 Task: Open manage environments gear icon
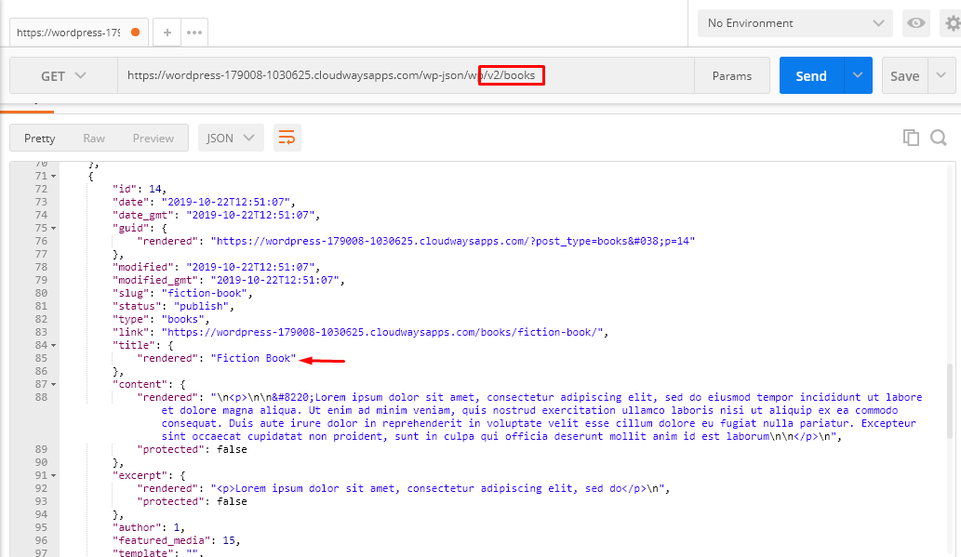click(x=952, y=23)
